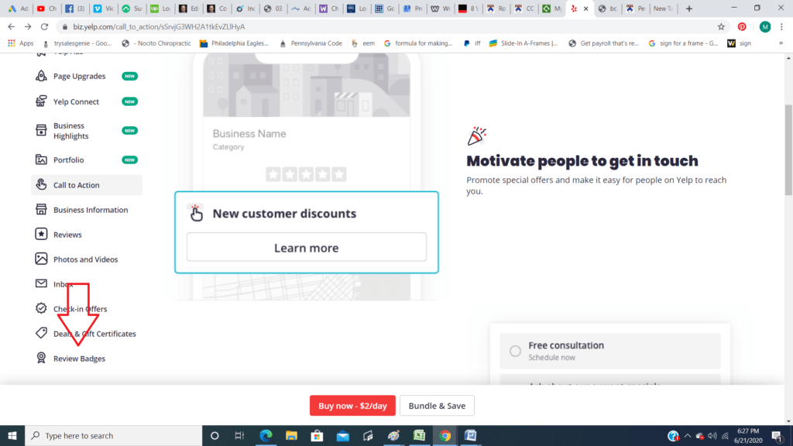Open the Reviews star icon
The image size is (793, 446).
point(41,234)
